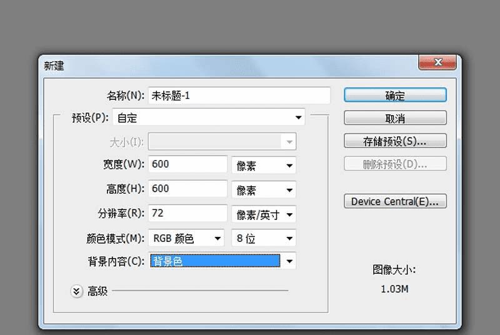
Task: Open the 预设 dropdown showing 自定
Action: click(209, 117)
